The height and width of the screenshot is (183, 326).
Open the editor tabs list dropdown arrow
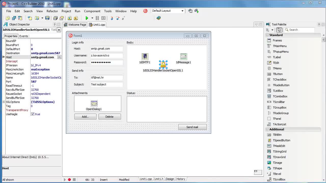pyautogui.click(x=256, y=24)
